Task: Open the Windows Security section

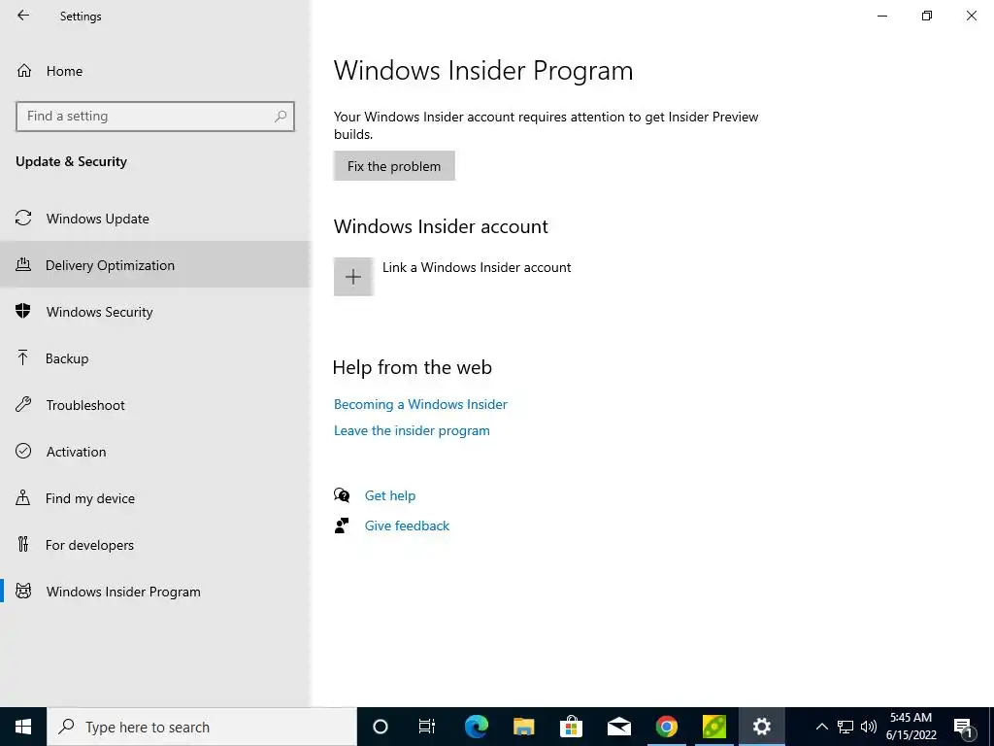Action: pos(155,312)
